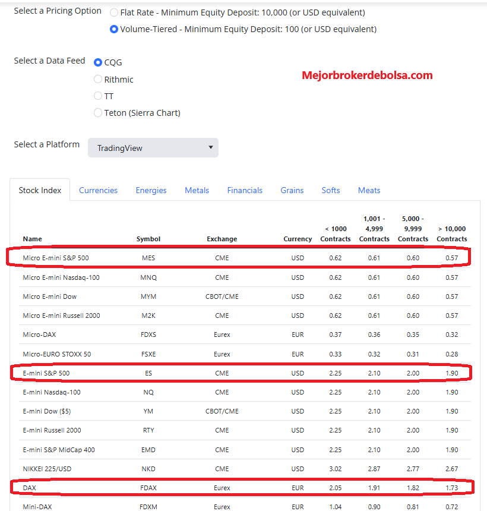487x511 pixels.
Task: Open the TradingView platform dropdown
Action: pos(153,147)
